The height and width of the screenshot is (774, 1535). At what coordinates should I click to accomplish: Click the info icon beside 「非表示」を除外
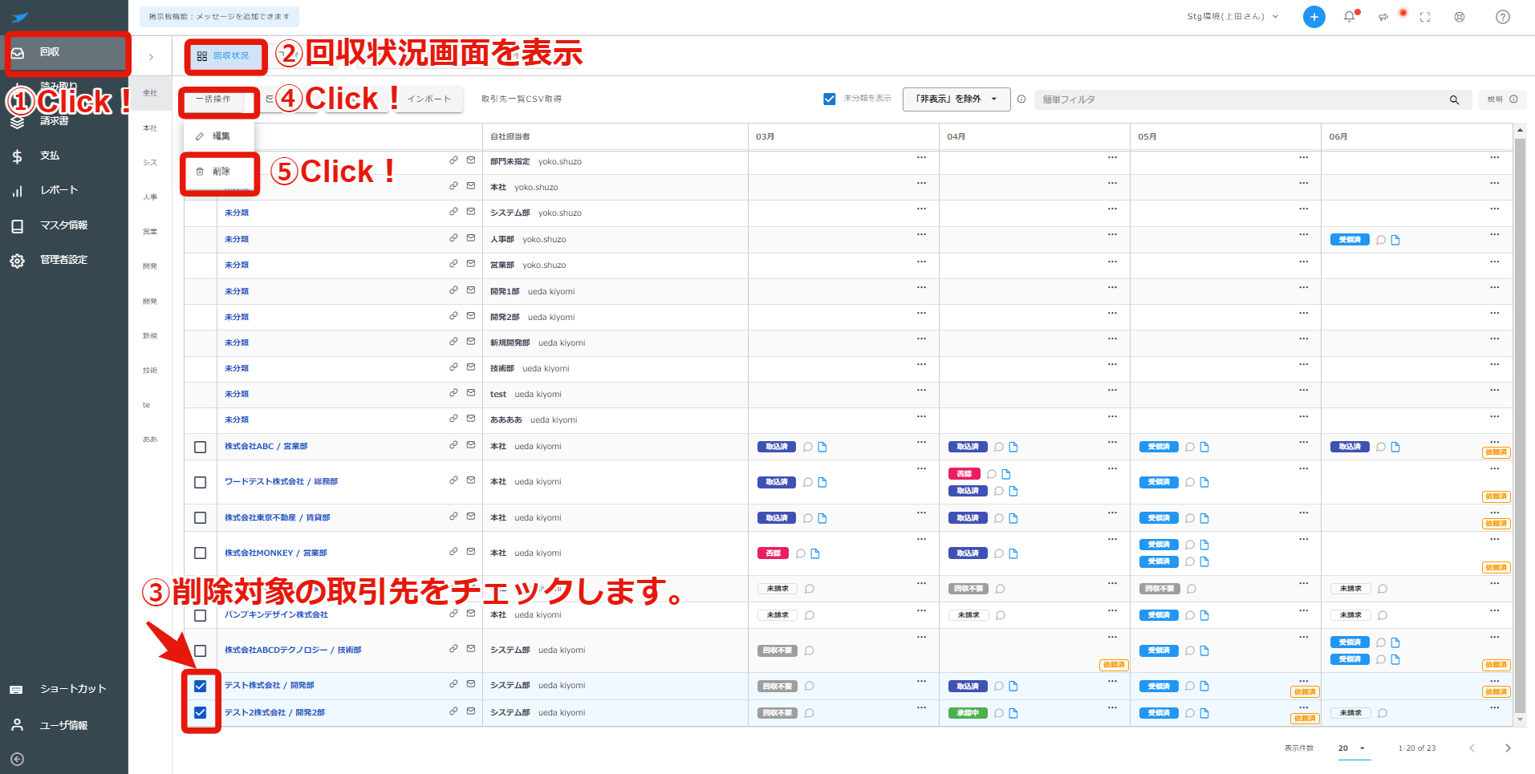pos(1021,99)
